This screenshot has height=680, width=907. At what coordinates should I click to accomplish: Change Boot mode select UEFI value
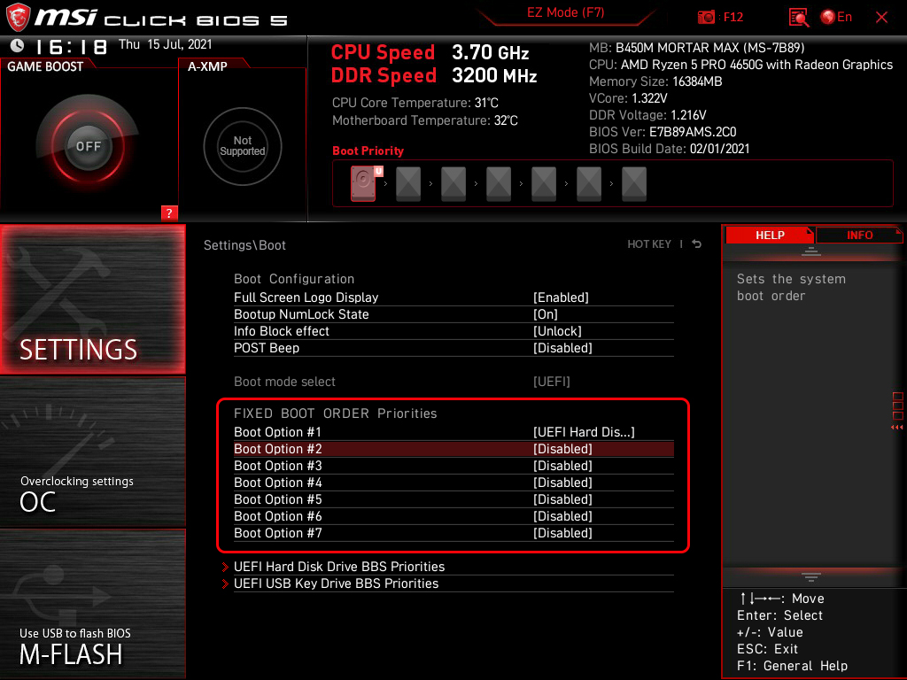click(x=551, y=382)
